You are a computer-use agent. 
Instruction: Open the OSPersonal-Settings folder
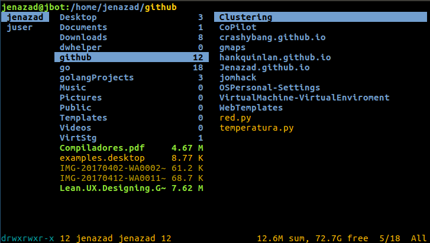(x=270, y=88)
